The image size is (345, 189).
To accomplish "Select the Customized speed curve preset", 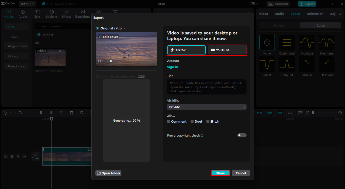I will (x=287, y=43).
